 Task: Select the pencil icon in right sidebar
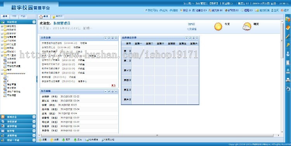pyautogui.click(x=288, y=36)
